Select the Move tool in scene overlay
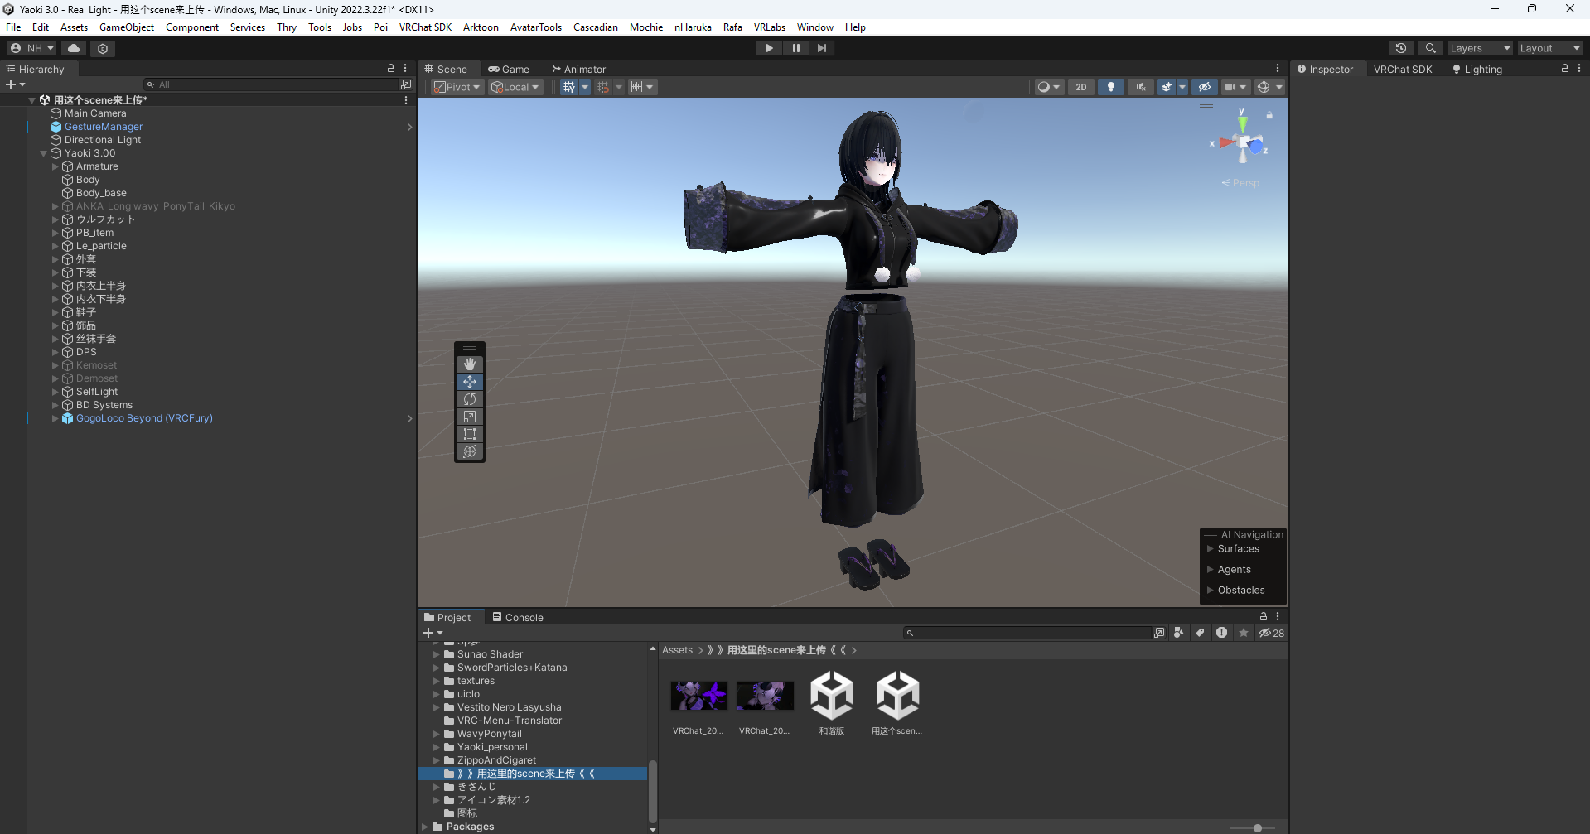 pos(470,382)
